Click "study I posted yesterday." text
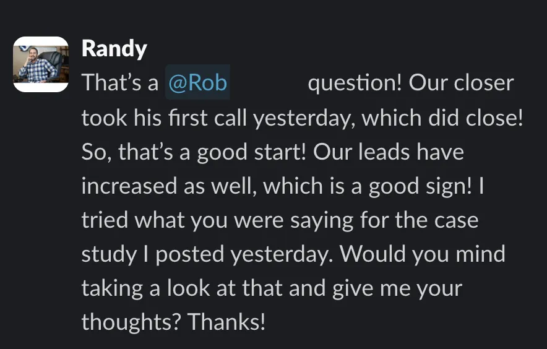This screenshot has height=349, width=547. [208, 254]
